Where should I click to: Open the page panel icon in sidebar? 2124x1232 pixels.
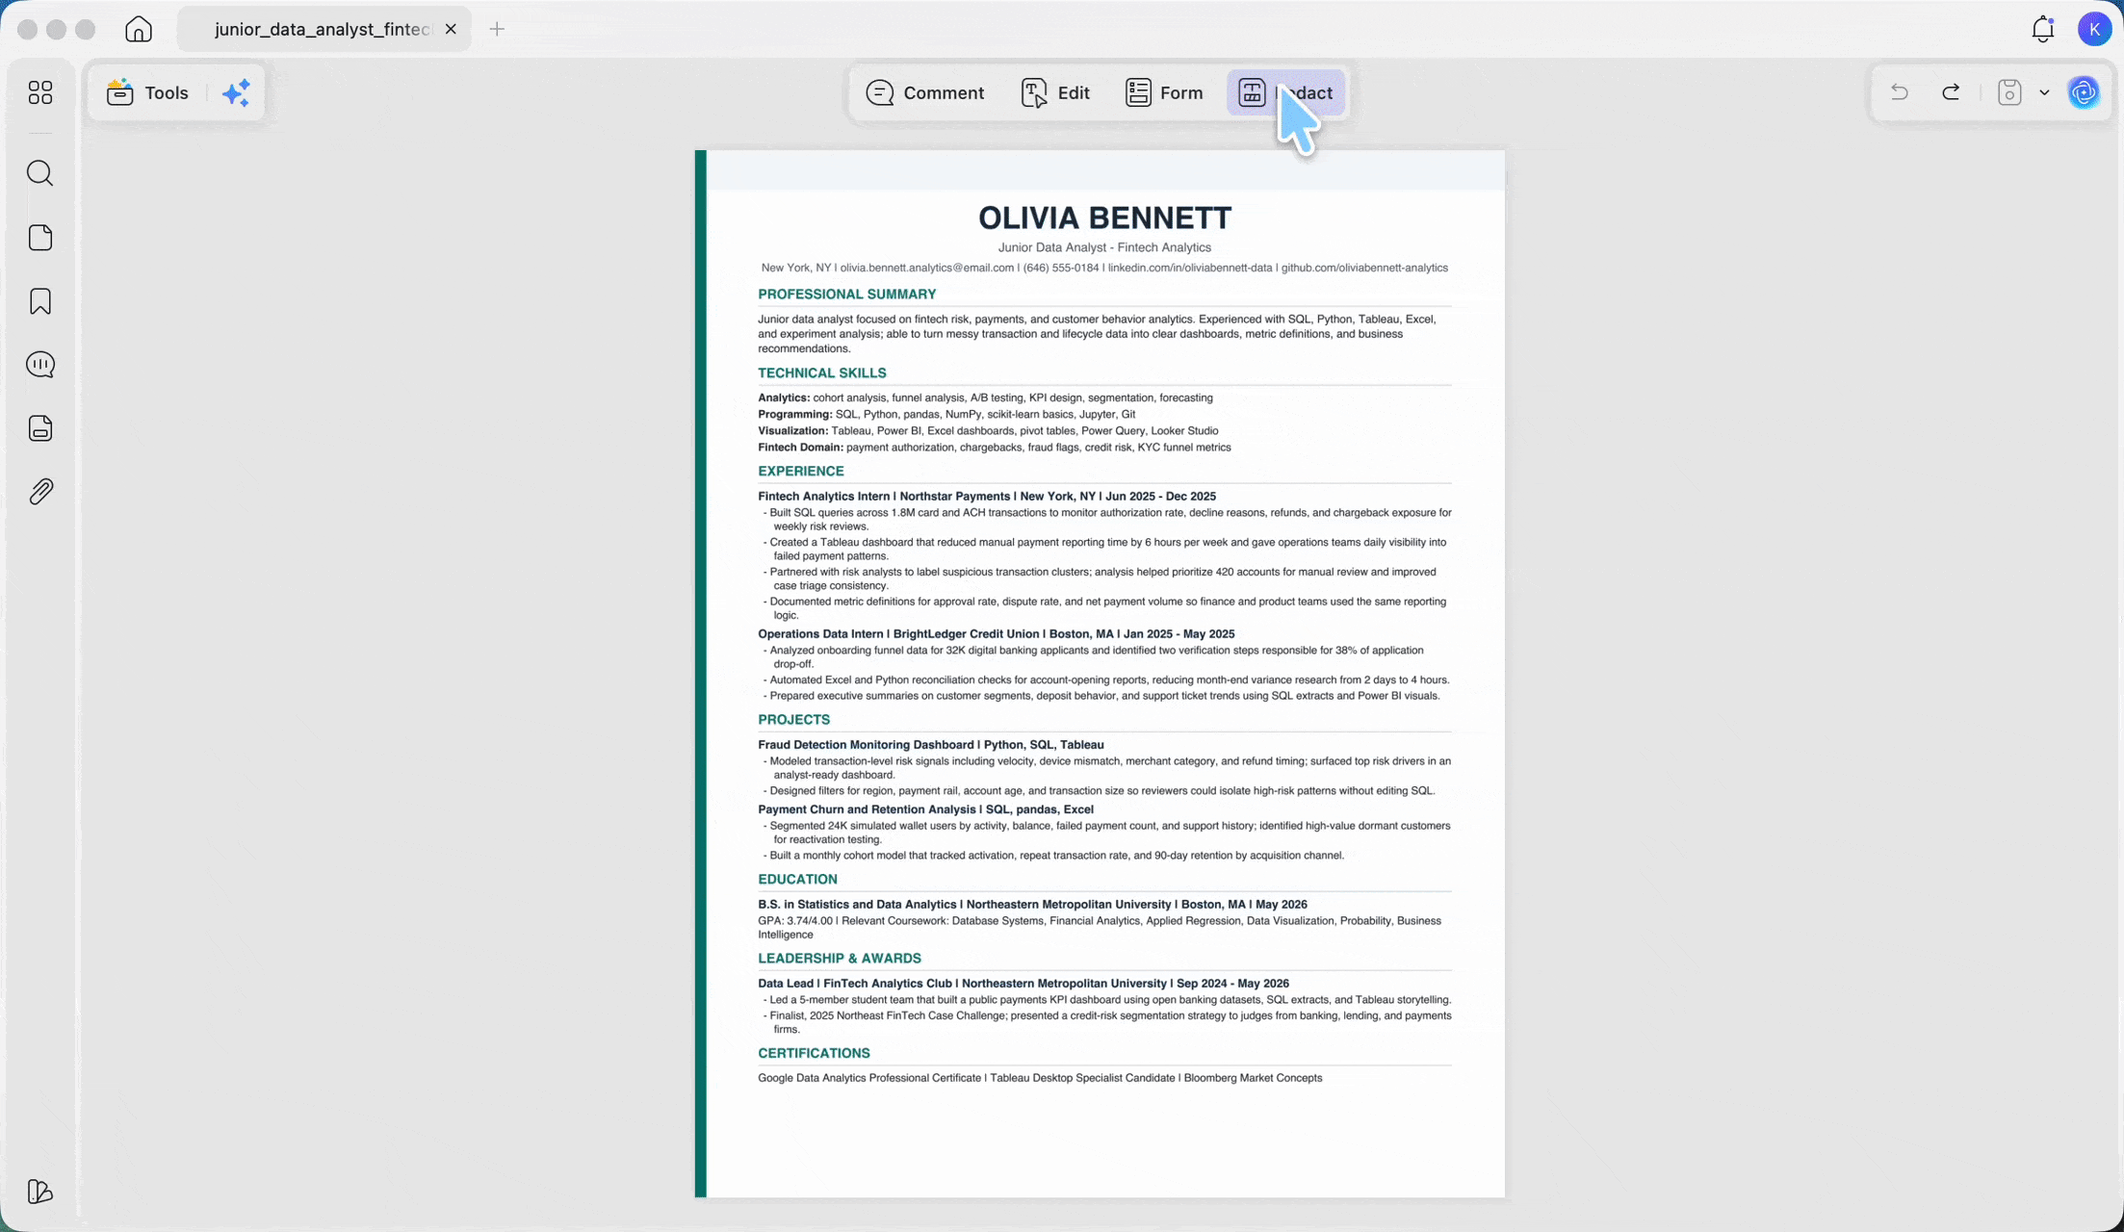tap(40, 238)
